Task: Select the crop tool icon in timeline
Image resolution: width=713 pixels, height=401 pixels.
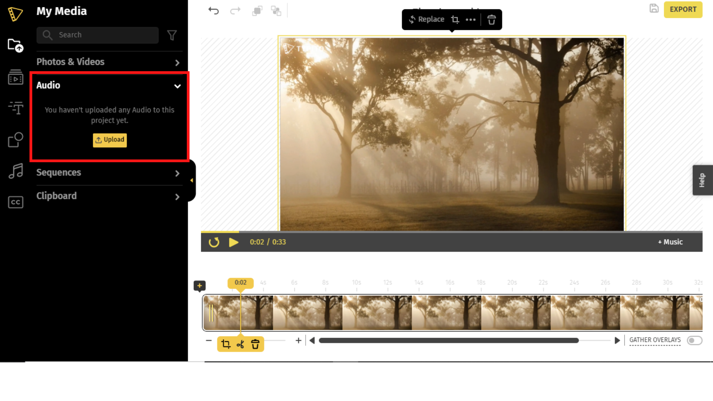Action: coord(226,344)
